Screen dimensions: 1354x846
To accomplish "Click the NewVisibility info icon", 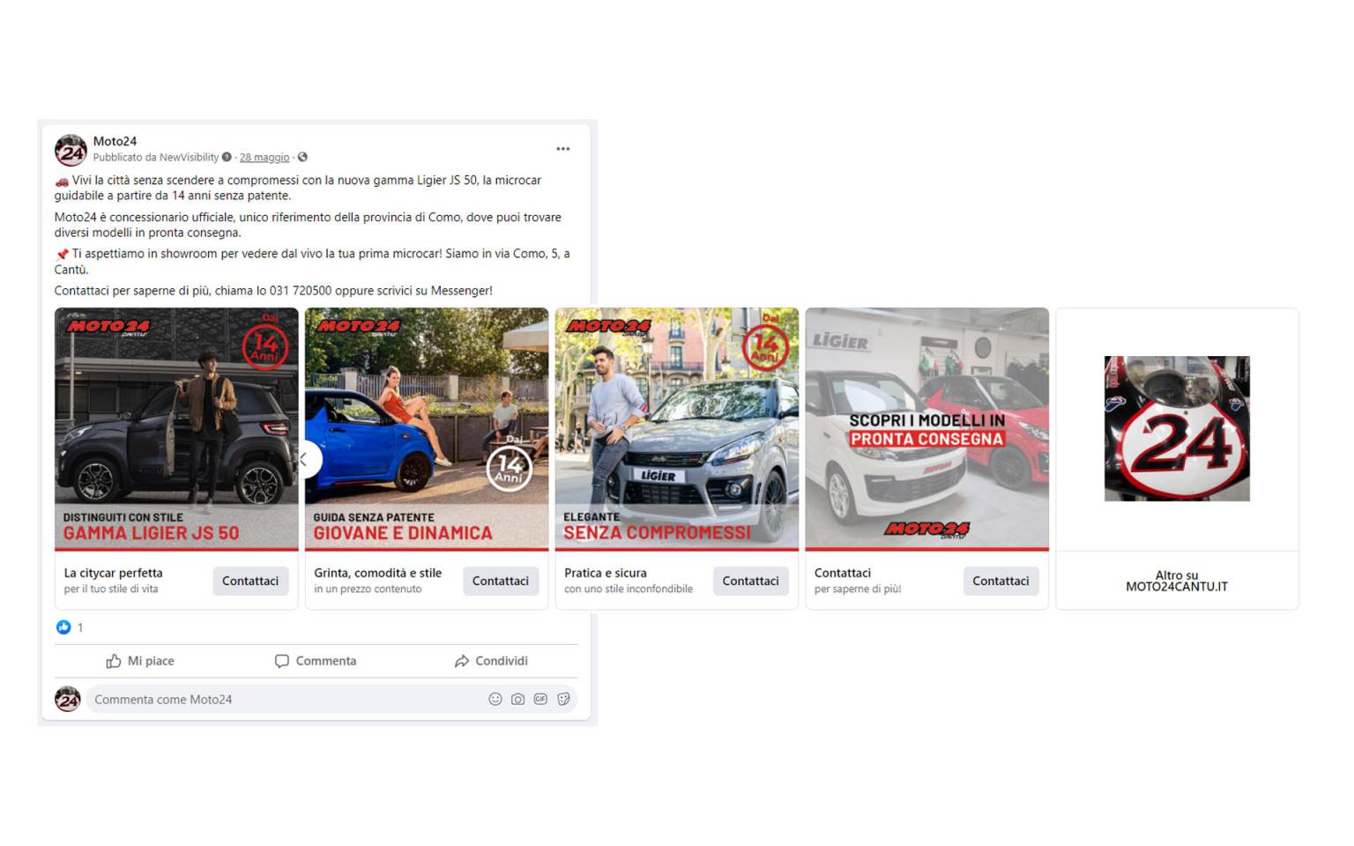I will click(x=227, y=158).
